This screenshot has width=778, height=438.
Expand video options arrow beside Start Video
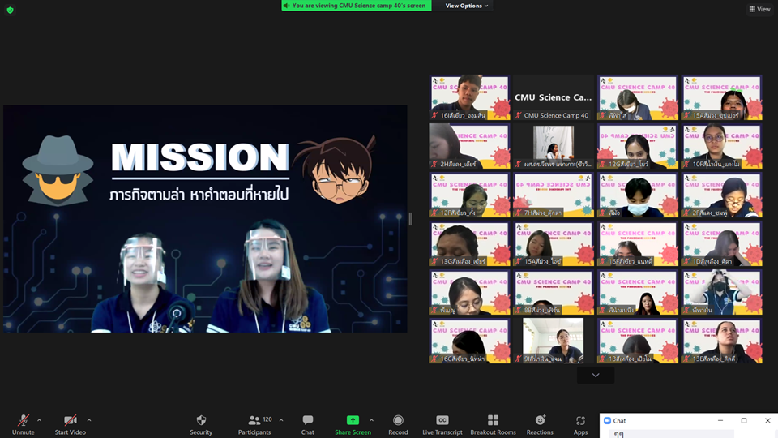pos(89,420)
